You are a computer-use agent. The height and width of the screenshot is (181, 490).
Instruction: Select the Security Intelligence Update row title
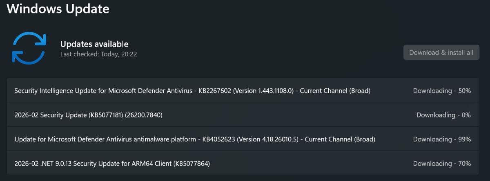[x=192, y=90]
